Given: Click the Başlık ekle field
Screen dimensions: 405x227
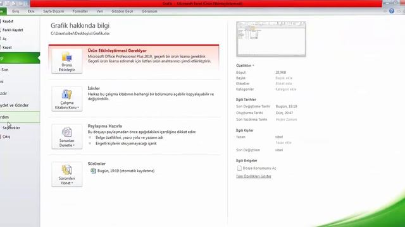Looking at the screenshot, I should click(284, 78).
